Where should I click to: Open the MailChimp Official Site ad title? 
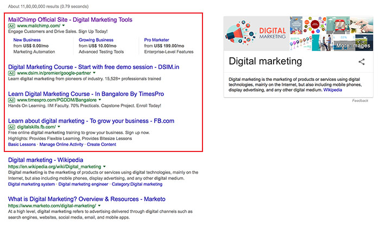70,20
